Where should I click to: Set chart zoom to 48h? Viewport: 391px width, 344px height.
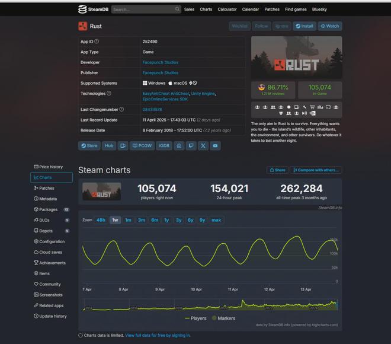coord(101,220)
